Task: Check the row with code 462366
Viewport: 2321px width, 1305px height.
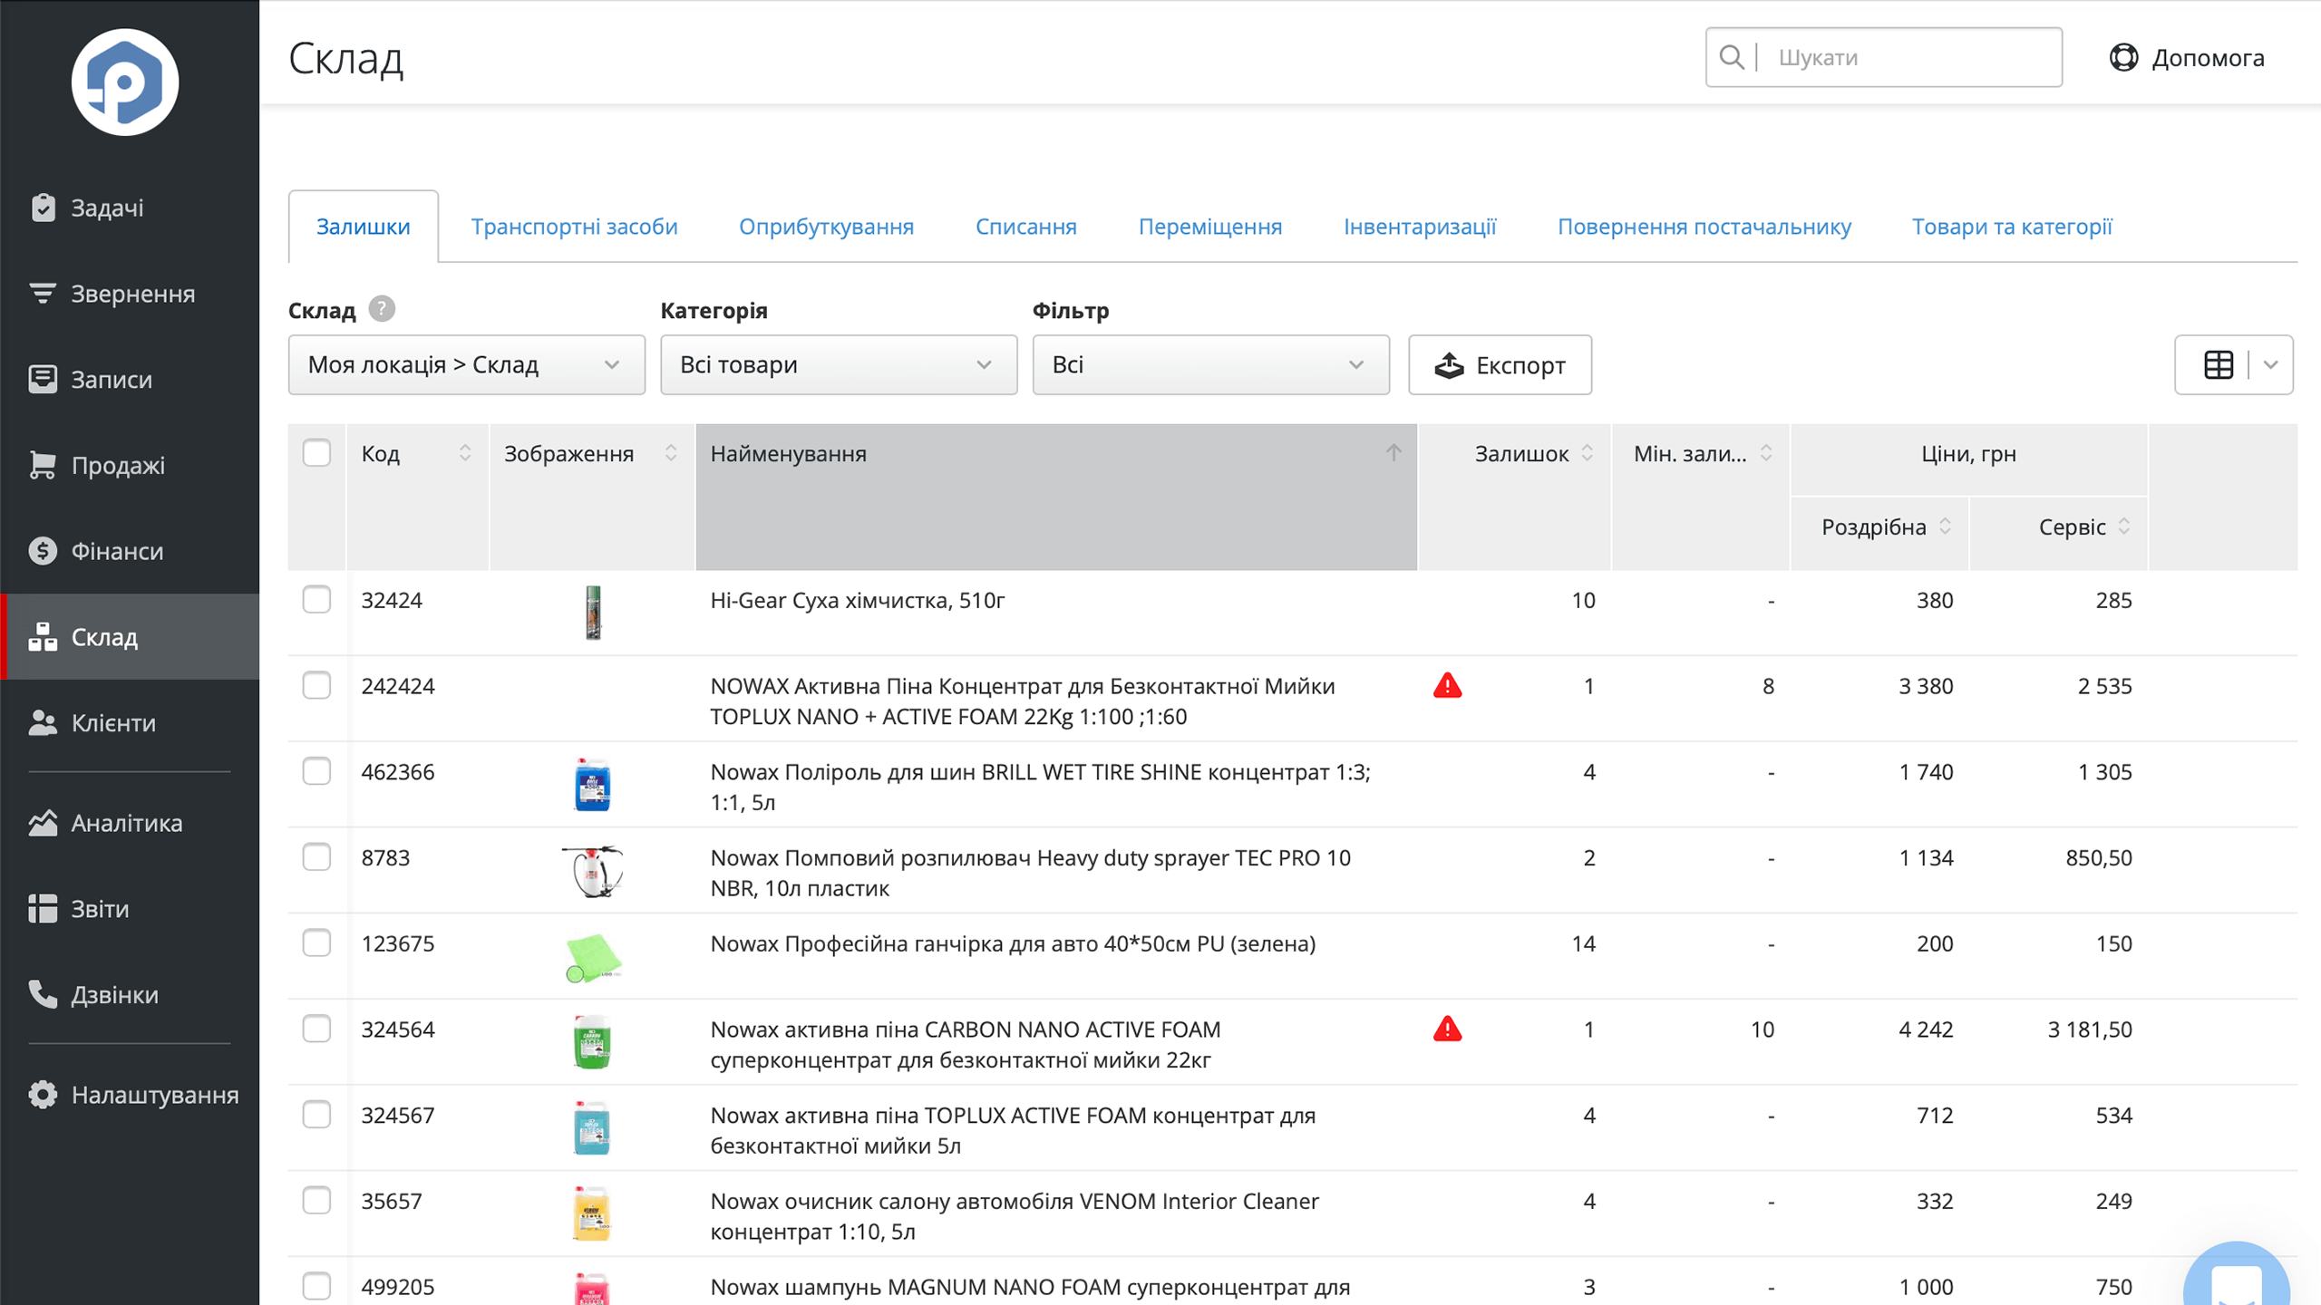Action: 316,772
